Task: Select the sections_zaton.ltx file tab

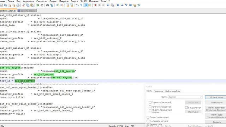Action: (8, 11)
